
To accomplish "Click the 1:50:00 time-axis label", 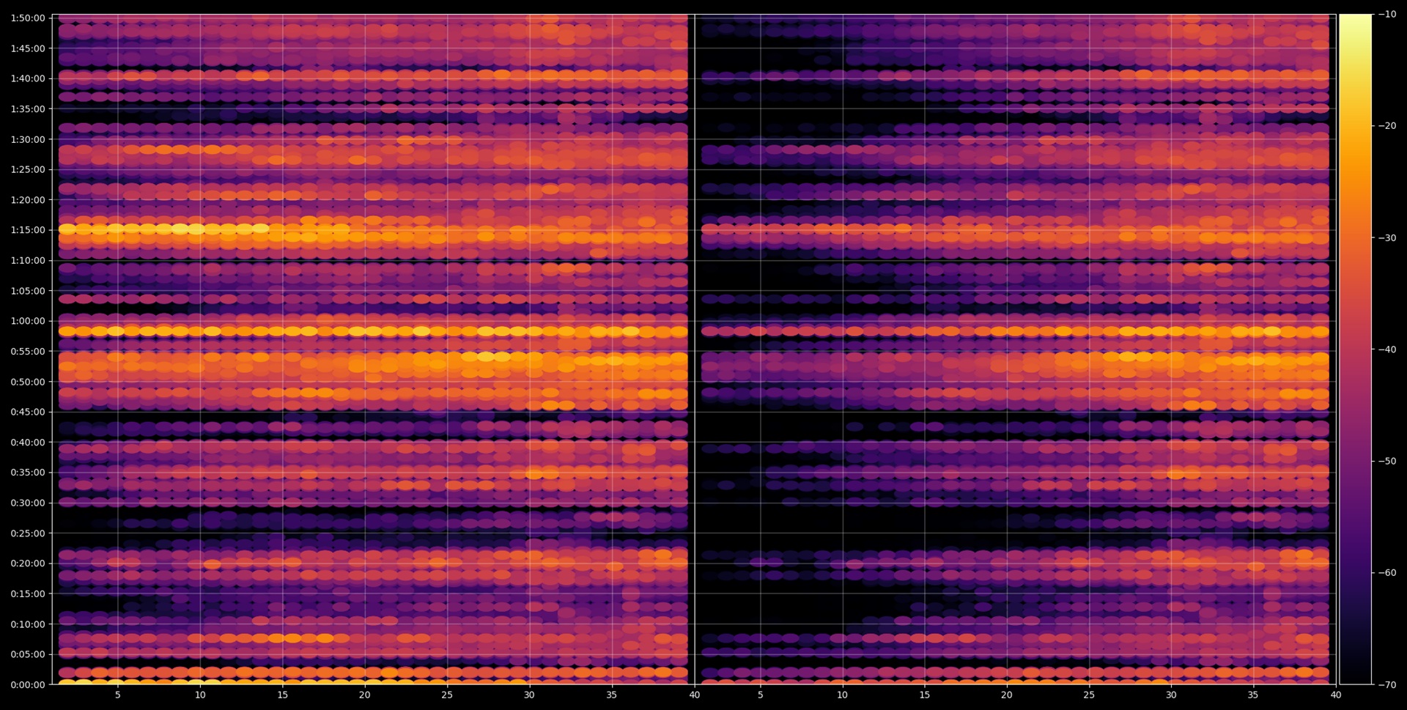I will tap(28, 18).
